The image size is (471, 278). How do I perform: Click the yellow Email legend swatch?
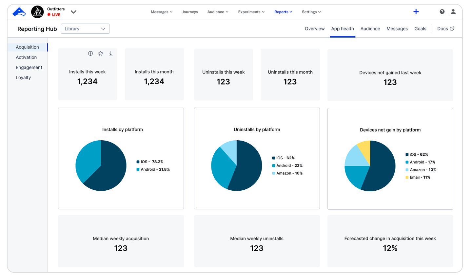[407, 178]
